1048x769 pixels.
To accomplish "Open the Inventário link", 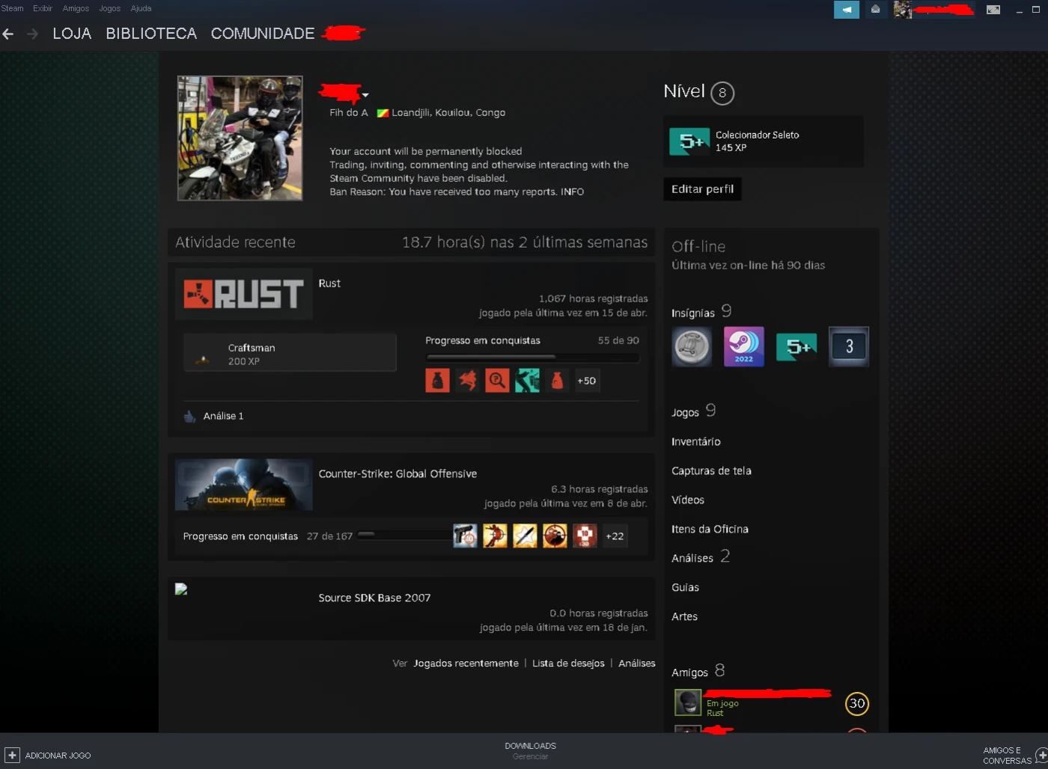I will click(696, 442).
